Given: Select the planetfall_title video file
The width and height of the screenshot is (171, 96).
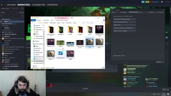Looking at the screenshot, I should (x=70, y=44).
